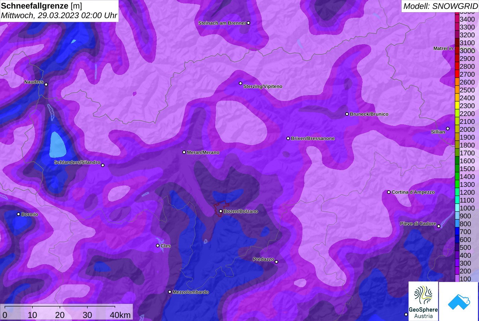Click the Schlanders/Silandro label
The height and width of the screenshot is (321, 479).
[x=77, y=162]
